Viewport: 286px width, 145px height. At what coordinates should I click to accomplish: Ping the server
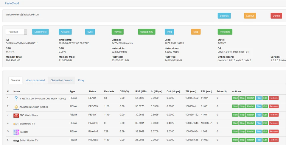pyautogui.click(x=169, y=32)
